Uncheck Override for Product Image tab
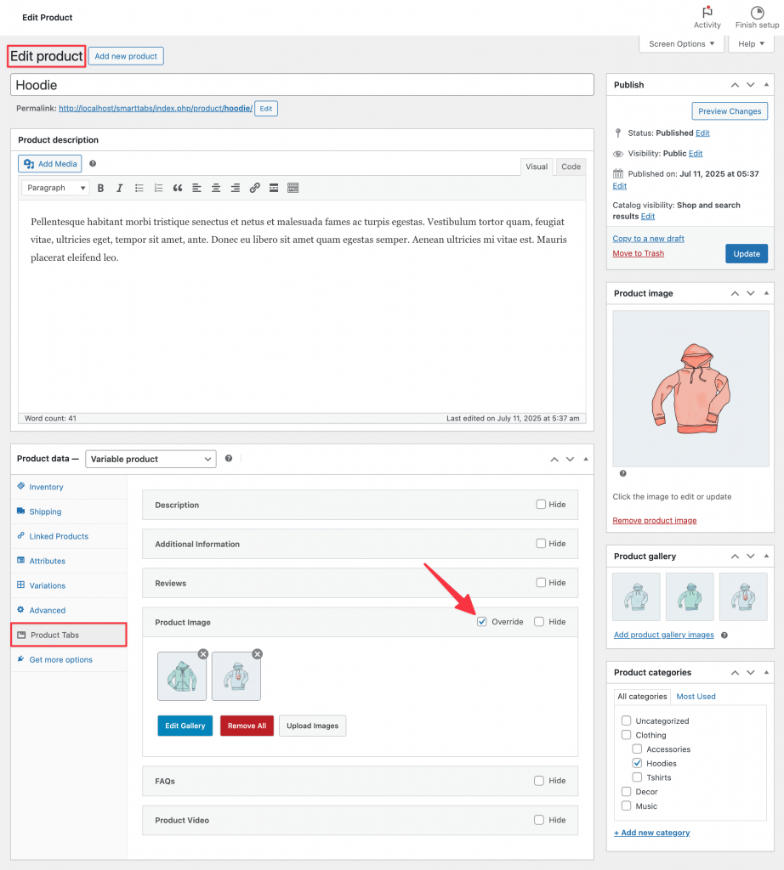The height and width of the screenshot is (870, 784). click(482, 622)
